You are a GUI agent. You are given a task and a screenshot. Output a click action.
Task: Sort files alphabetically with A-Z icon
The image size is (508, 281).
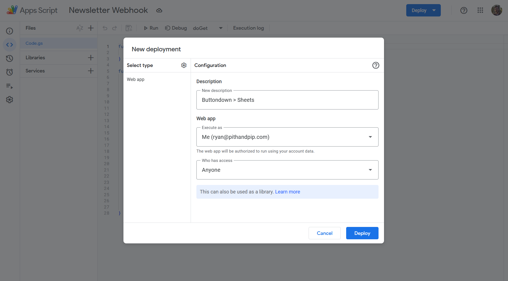click(80, 28)
